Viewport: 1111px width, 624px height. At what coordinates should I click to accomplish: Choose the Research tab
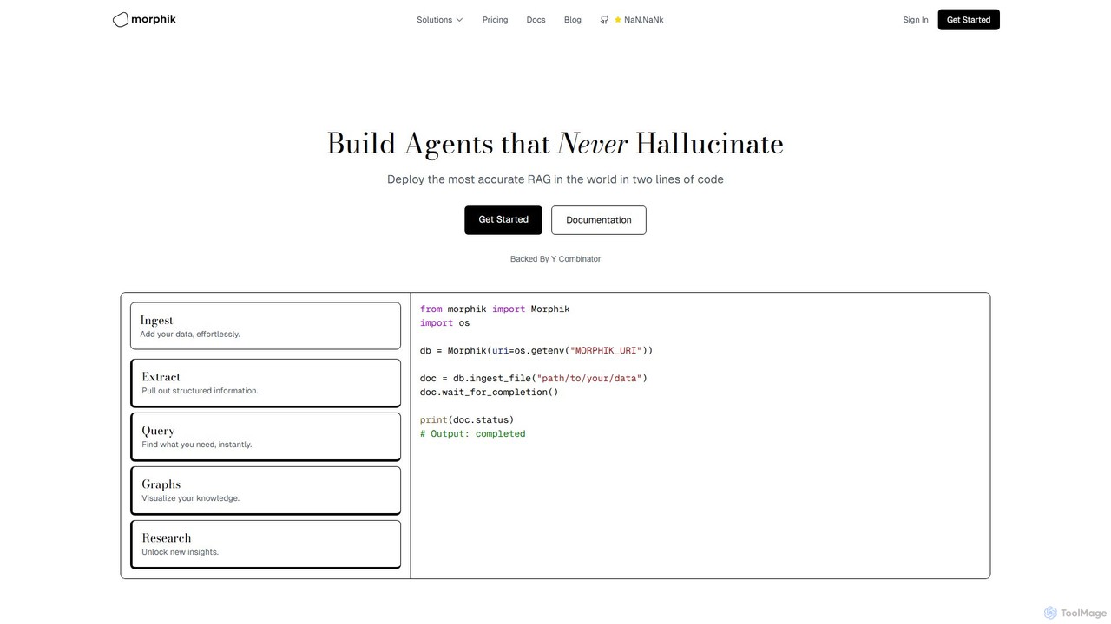(266, 543)
